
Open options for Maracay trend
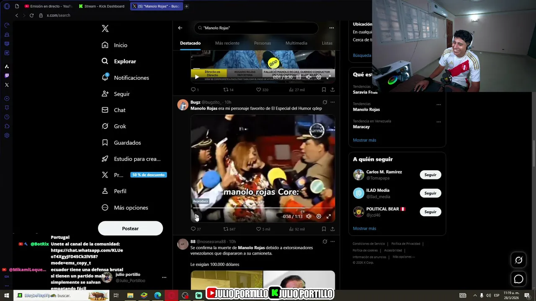[x=438, y=122]
